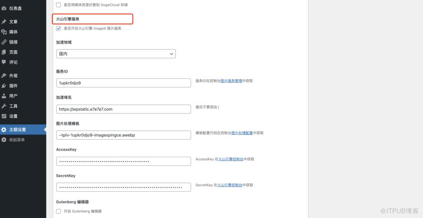This screenshot has width=423, height=218.
Task: Toggle the DogeCloud 存储 hosting checkbox
Action: tap(59, 5)
